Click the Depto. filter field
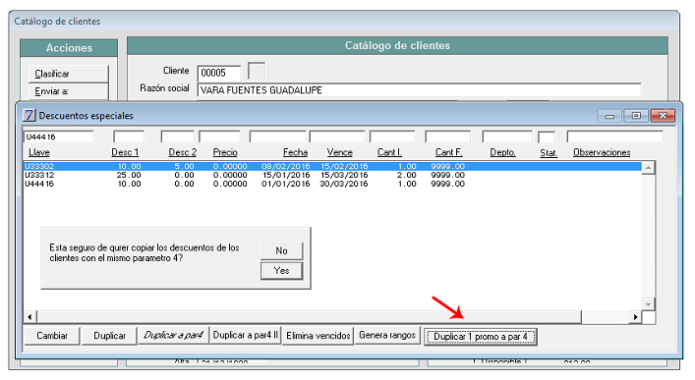695x380 pixels. (507, 136)
